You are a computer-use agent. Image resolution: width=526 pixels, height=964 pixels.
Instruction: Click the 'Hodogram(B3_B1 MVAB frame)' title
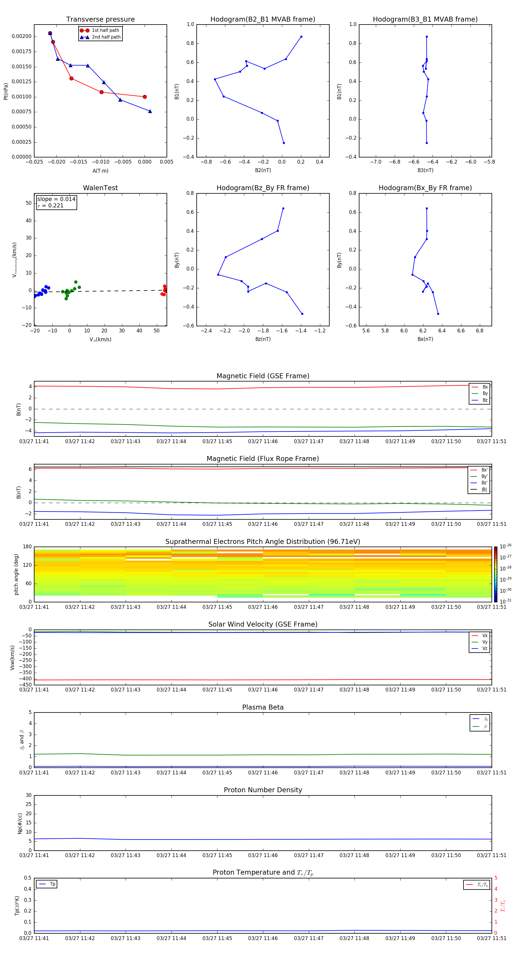click(425, 20)
